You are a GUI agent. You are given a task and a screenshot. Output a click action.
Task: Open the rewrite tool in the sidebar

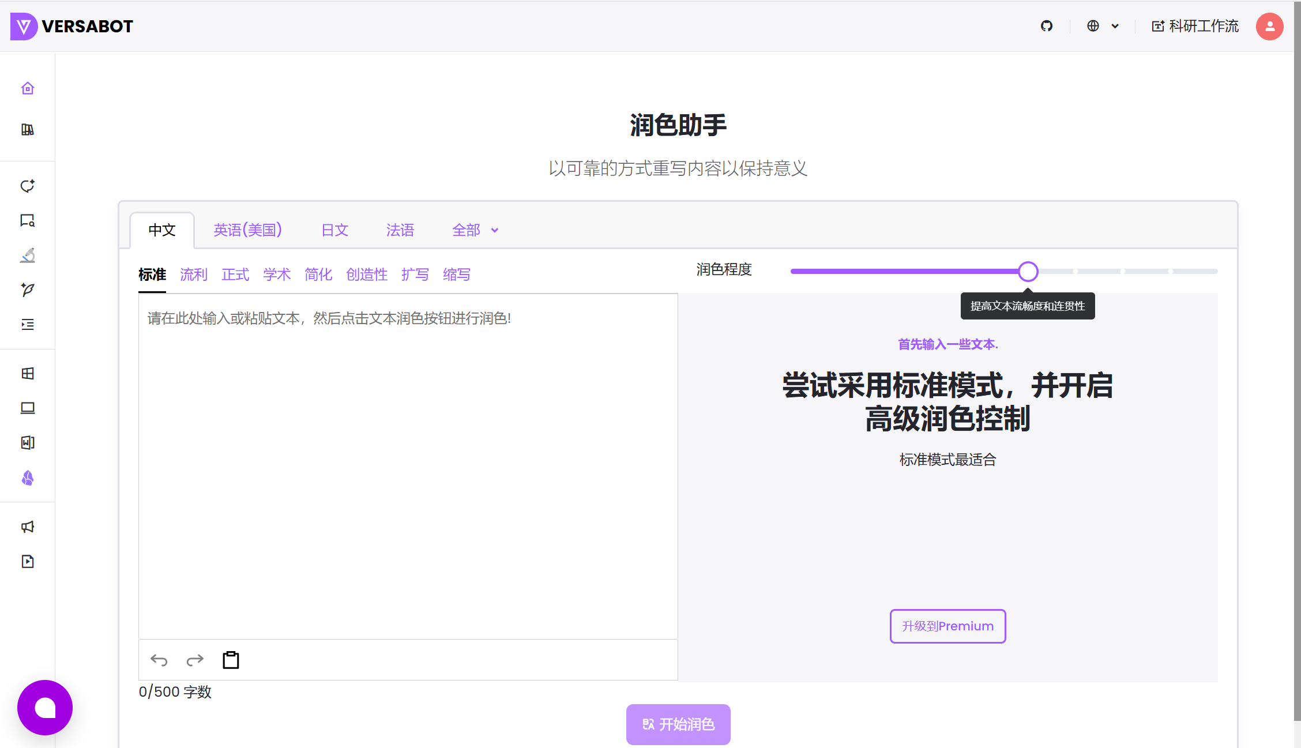[x=27, y=186]
